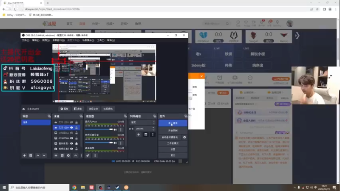Hide the video capture device source
340x191 pixels.
[x=71, y=149]
